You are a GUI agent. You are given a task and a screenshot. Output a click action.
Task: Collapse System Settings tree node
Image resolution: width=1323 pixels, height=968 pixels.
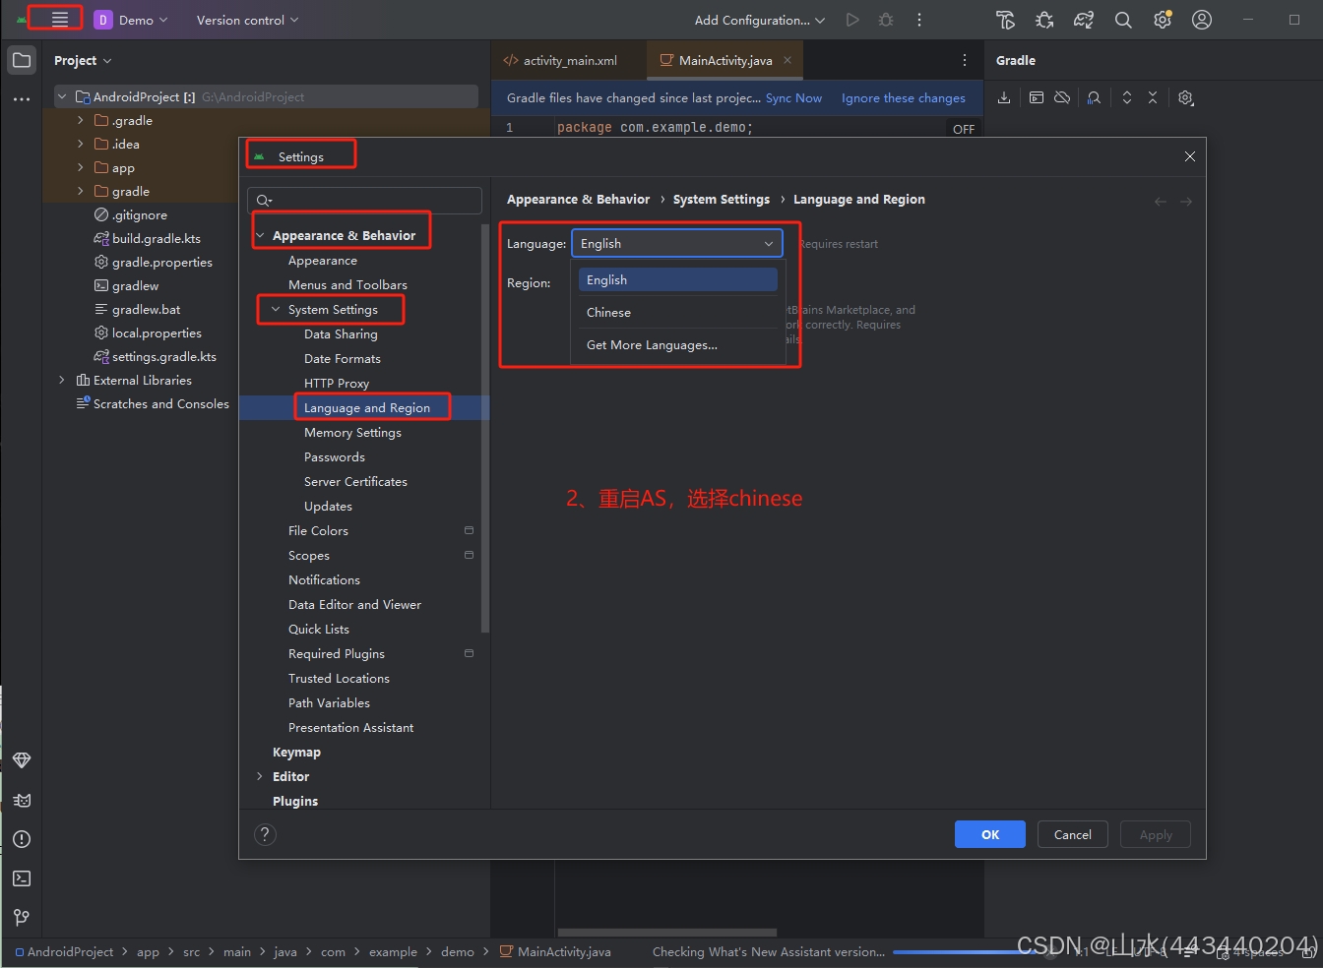pos(276,309)
